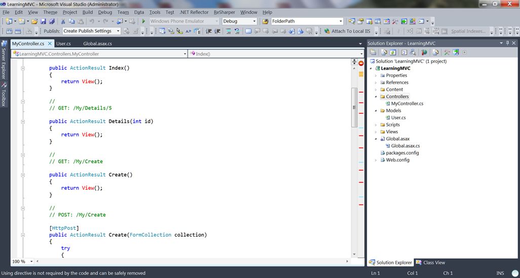
Task: Collapse the Index() method code outline
Action: (23, 68)
